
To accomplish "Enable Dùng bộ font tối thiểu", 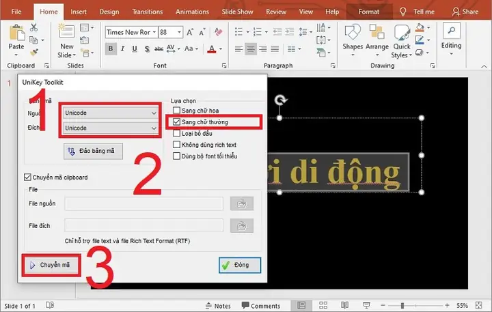I will click(x=177, y=156).
